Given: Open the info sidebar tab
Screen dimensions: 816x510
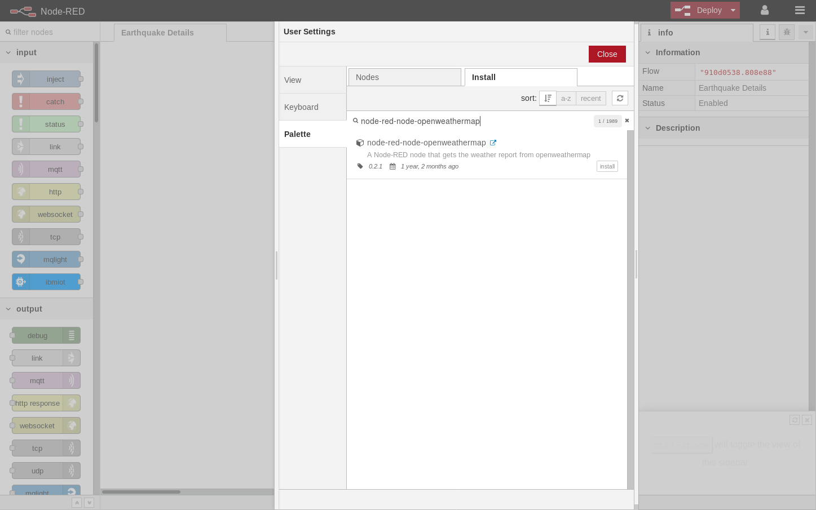Looking at the screenshot, I should tap(697, 33).
